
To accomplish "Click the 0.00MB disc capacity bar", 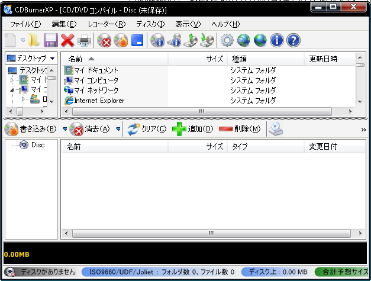I will point(185,253).
